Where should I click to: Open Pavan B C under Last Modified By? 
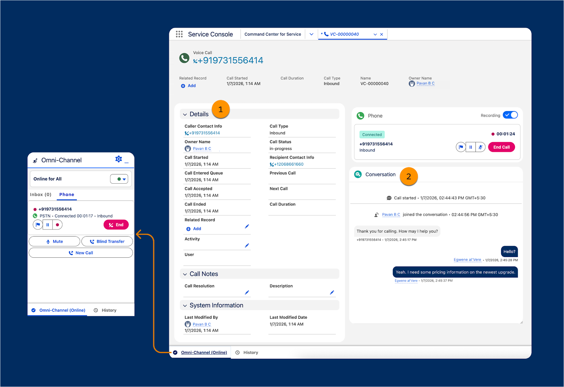pyautogui.click(x=202, y=324)
